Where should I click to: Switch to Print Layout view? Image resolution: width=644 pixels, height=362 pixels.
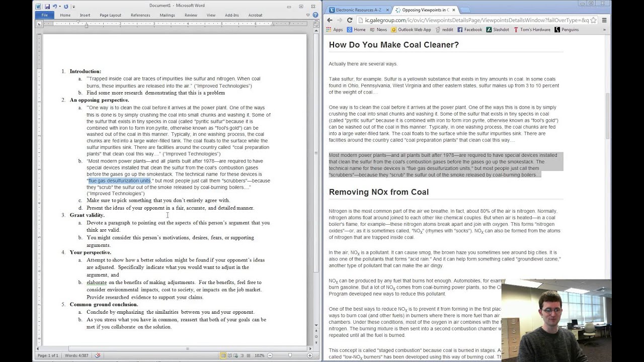pos(223,355)
